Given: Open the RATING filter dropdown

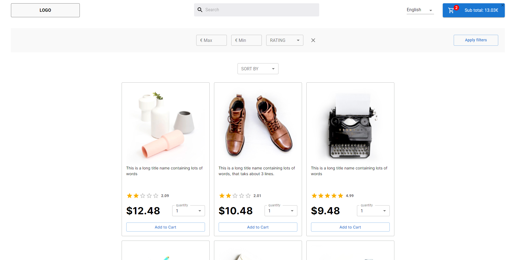Looking at the screenshot, I should pos(285,40).
